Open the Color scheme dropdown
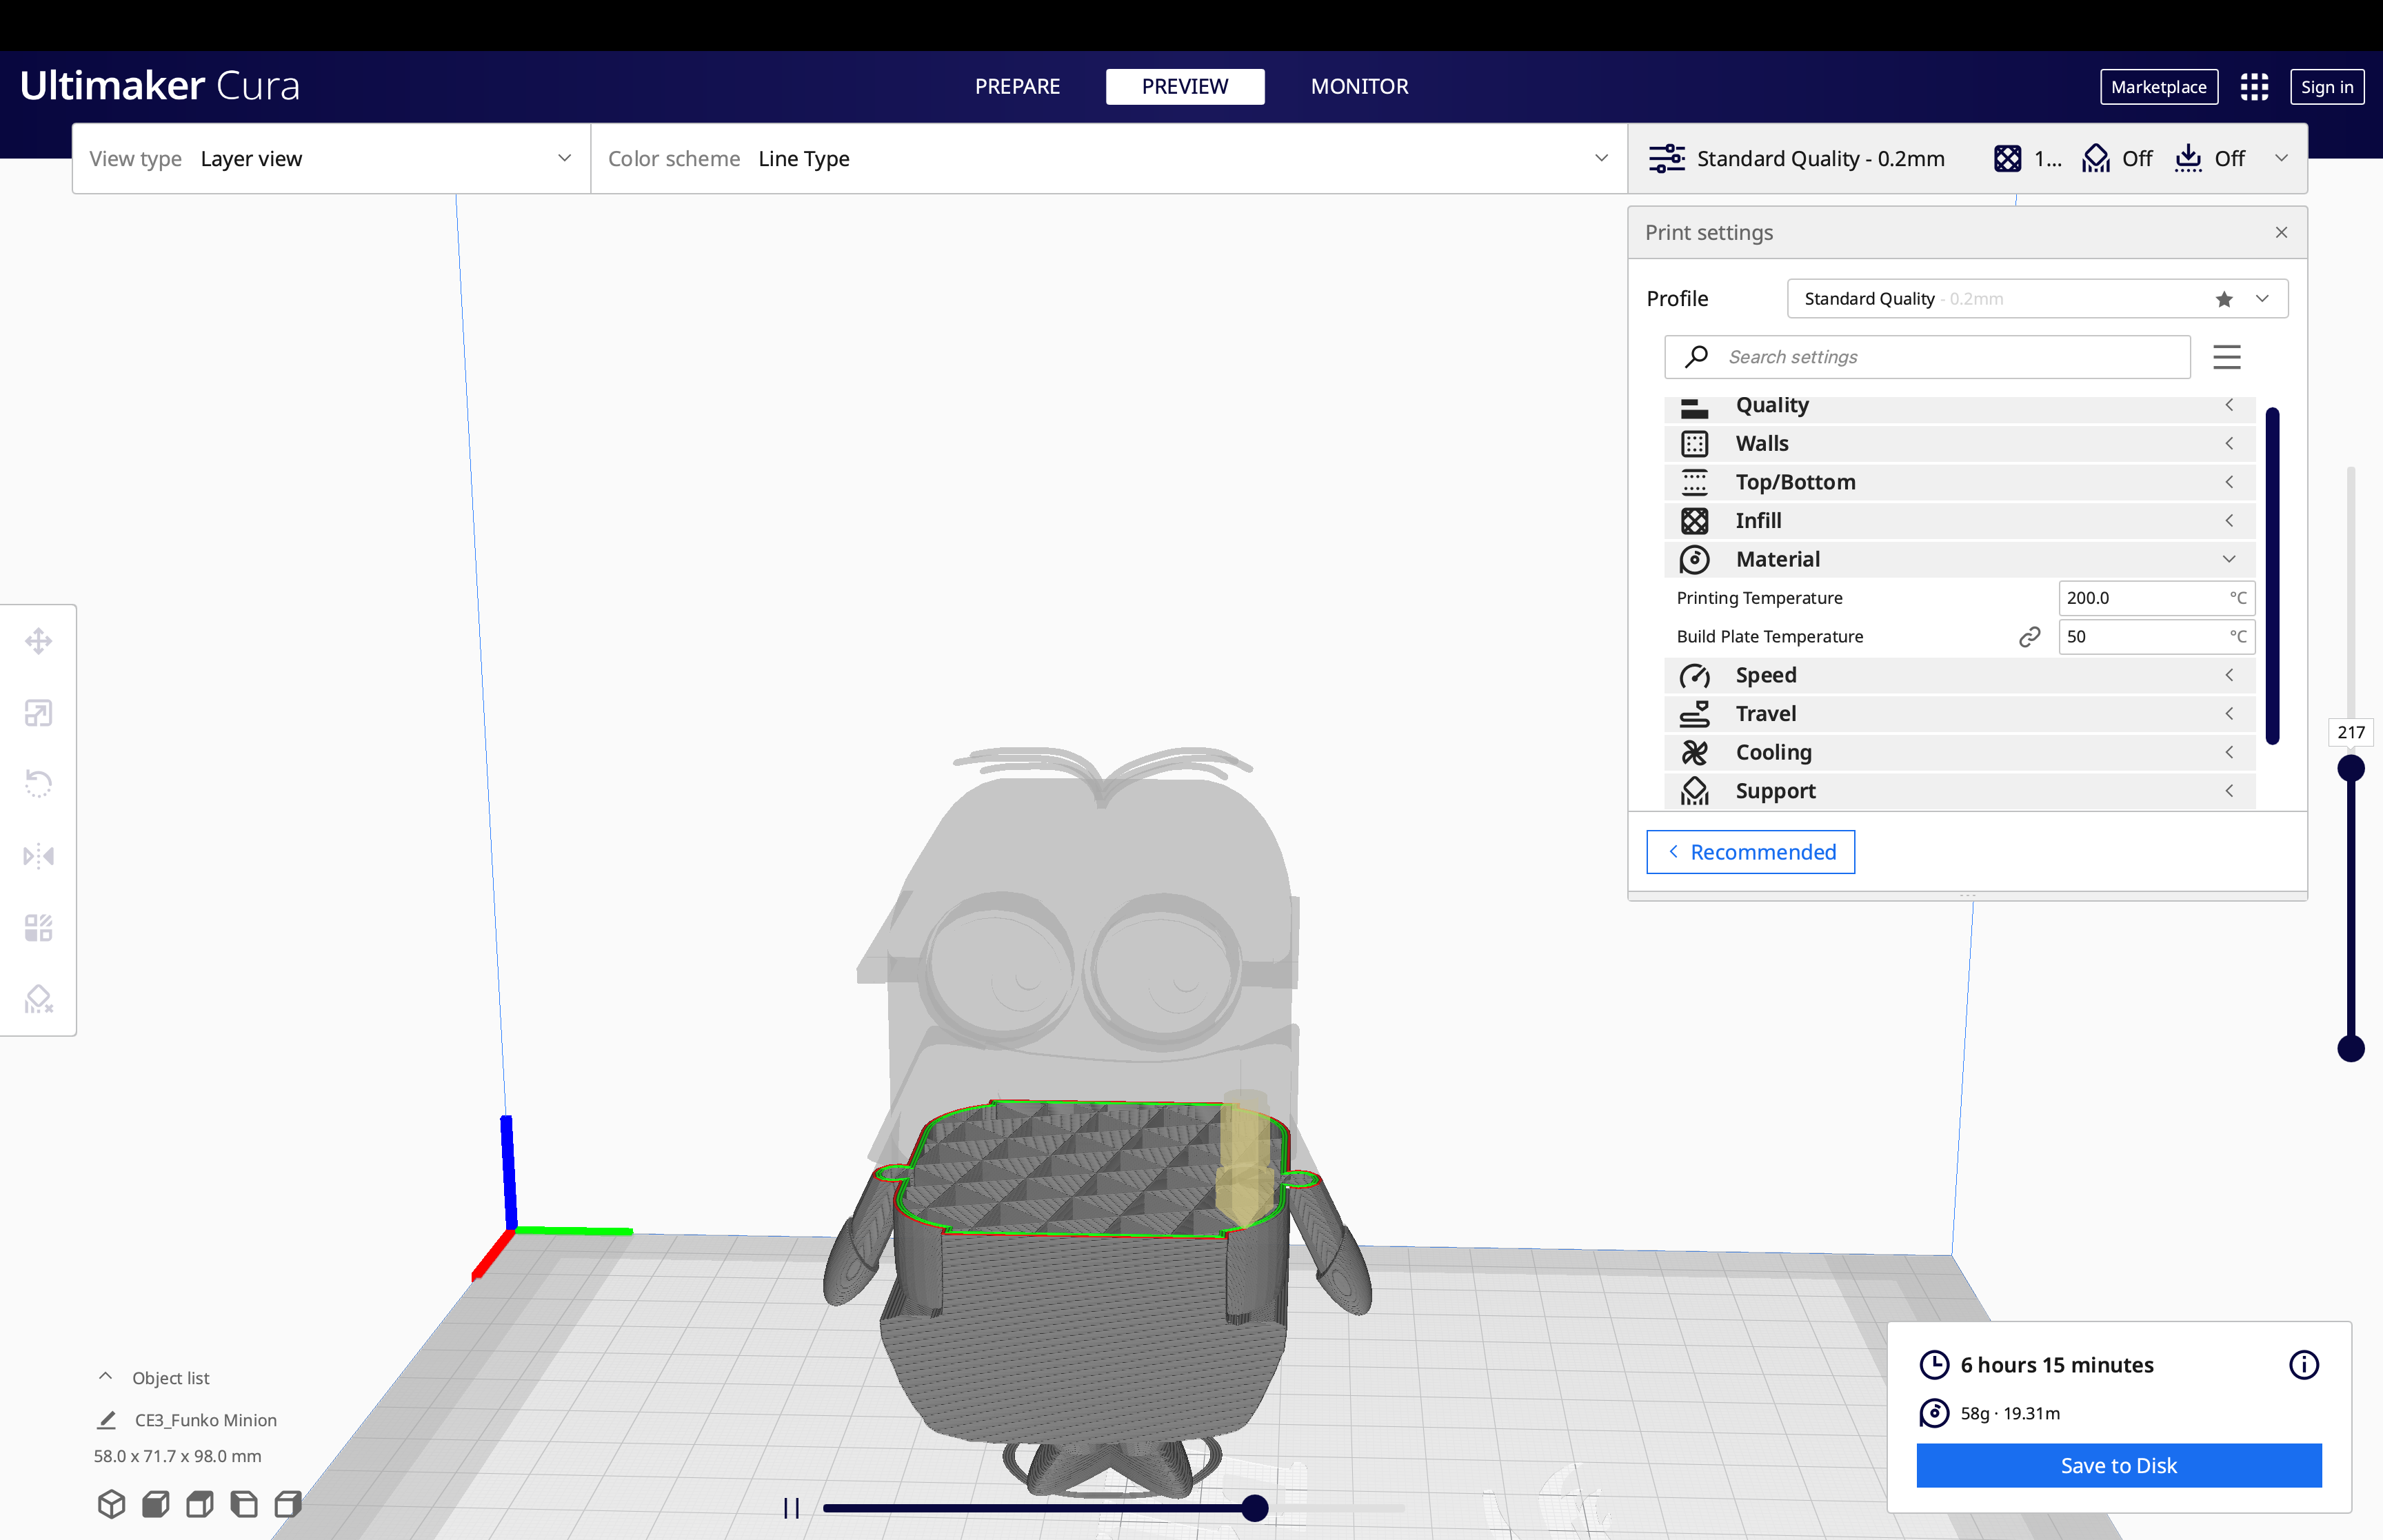Screen dimensions: 2383x1540 coord(1108,158)
